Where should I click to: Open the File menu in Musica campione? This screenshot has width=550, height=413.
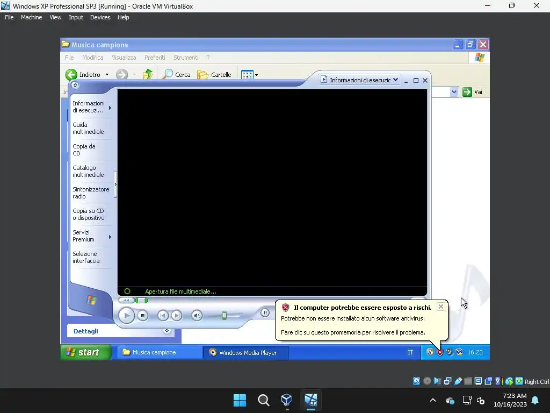[x=69, y=58]
